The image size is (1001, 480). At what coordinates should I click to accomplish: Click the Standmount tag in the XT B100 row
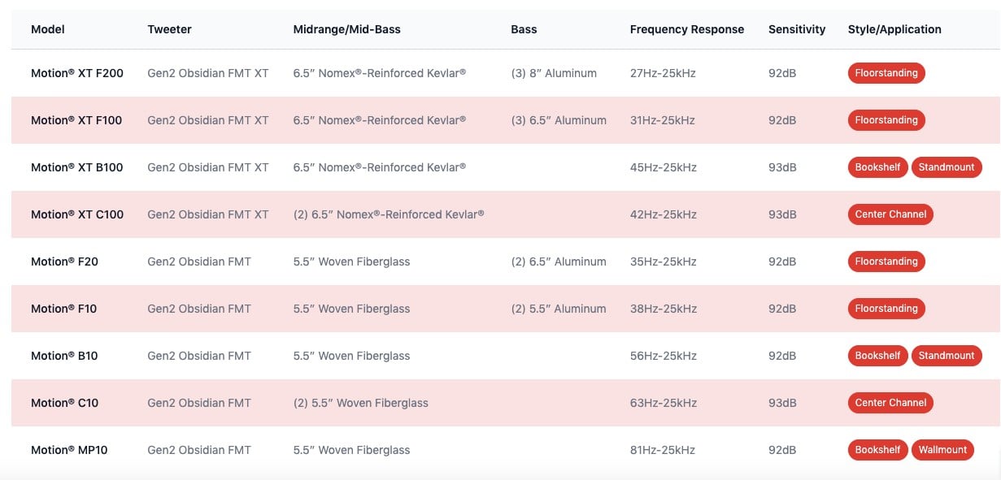click(x=947, y=167)
